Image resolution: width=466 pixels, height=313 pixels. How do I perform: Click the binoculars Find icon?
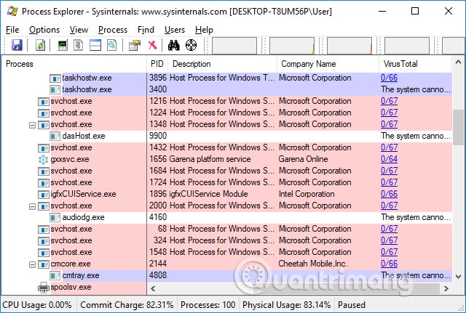[174, 45]
